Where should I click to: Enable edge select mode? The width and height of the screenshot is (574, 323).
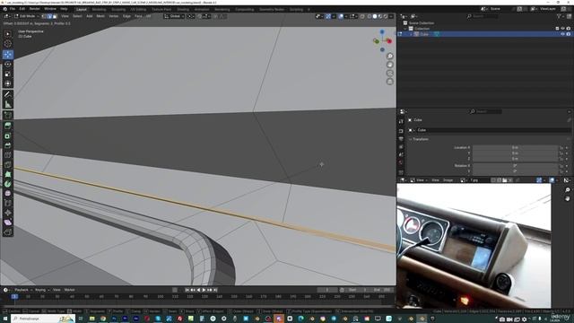click(49, 16)
